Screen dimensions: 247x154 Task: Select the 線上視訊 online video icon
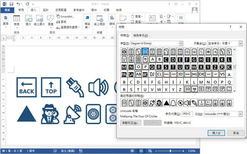[99, 18]
